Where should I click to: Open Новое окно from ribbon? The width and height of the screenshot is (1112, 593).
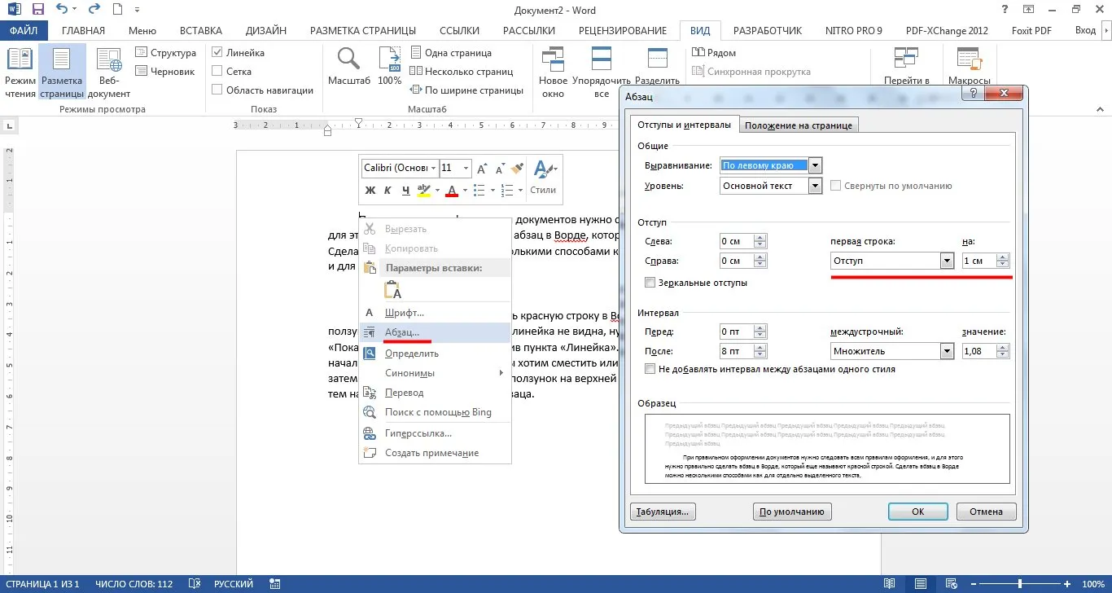pos(554,72)
